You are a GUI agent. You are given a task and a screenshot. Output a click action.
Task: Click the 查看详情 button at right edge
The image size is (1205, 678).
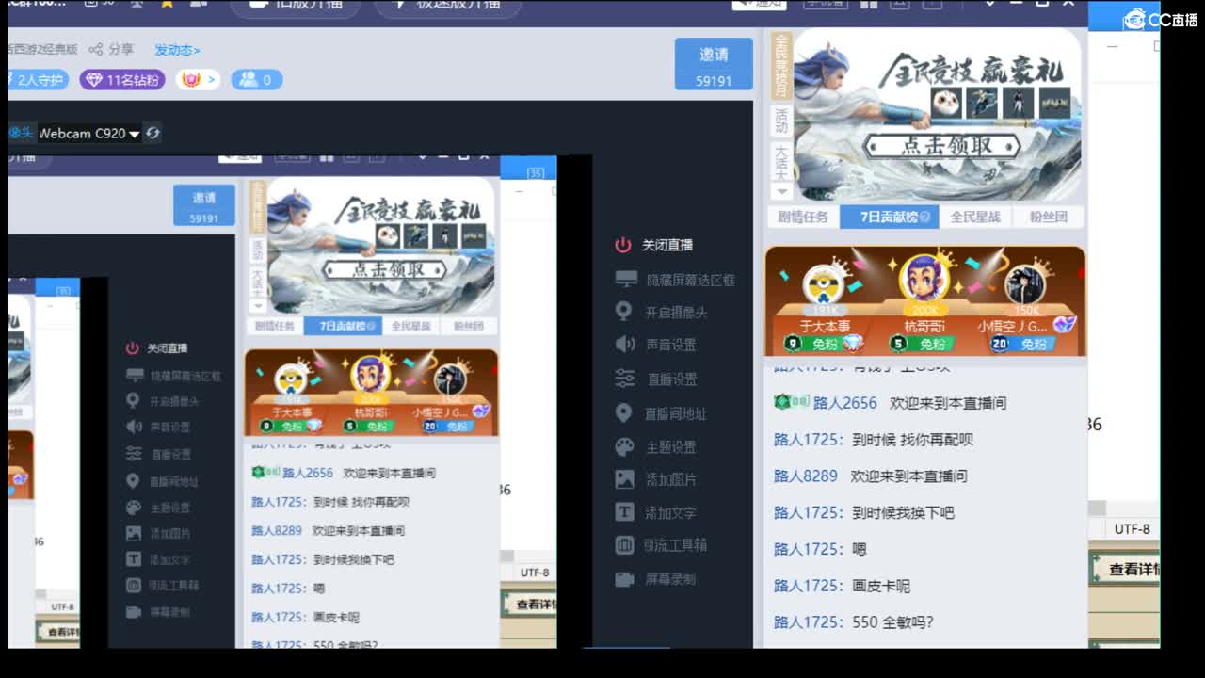(x=1128, y=569)
